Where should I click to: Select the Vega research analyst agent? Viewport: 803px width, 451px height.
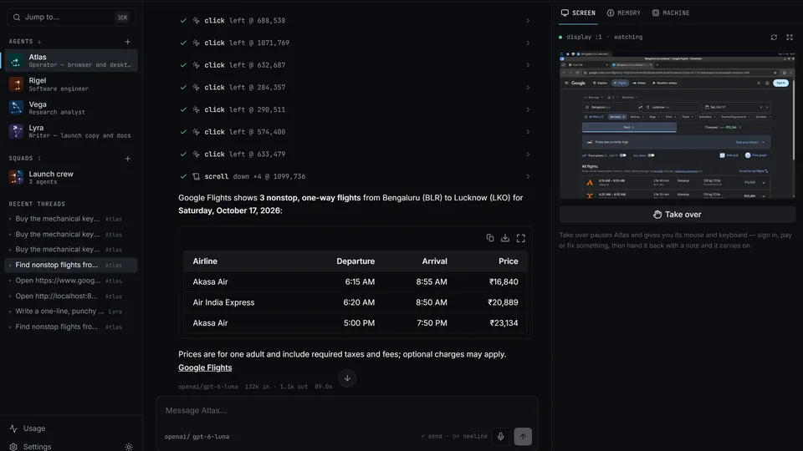pos(70,108)
